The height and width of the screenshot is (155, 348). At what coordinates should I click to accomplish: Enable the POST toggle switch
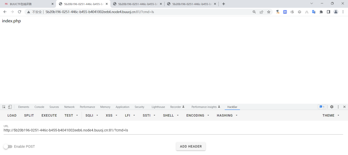[8, 147]
